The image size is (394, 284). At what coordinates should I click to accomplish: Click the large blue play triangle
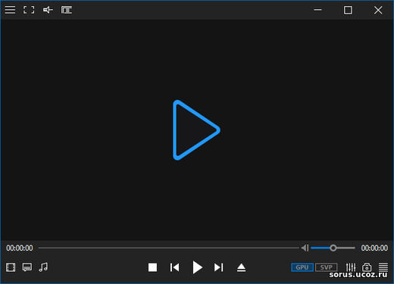click(196, 130)
